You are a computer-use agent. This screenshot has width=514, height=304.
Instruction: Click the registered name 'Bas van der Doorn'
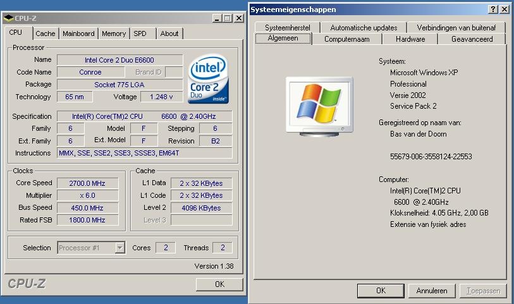point(419,134)
